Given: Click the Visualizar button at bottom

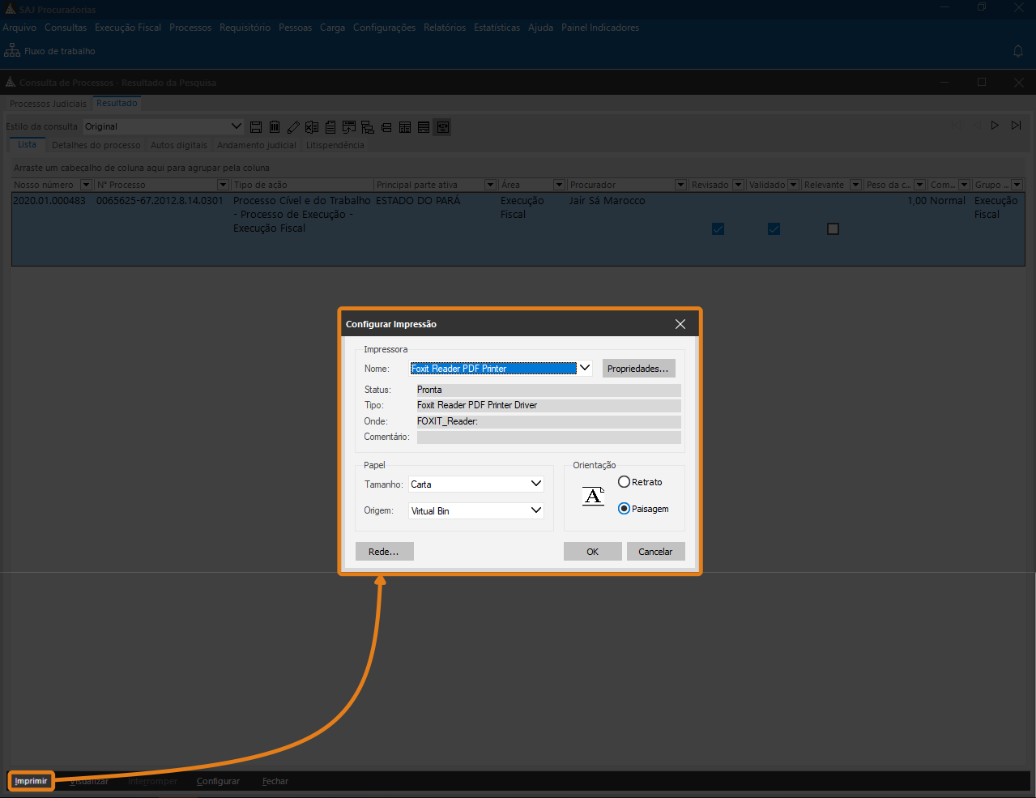Looking at the screenshot, I should click(89, 781).
